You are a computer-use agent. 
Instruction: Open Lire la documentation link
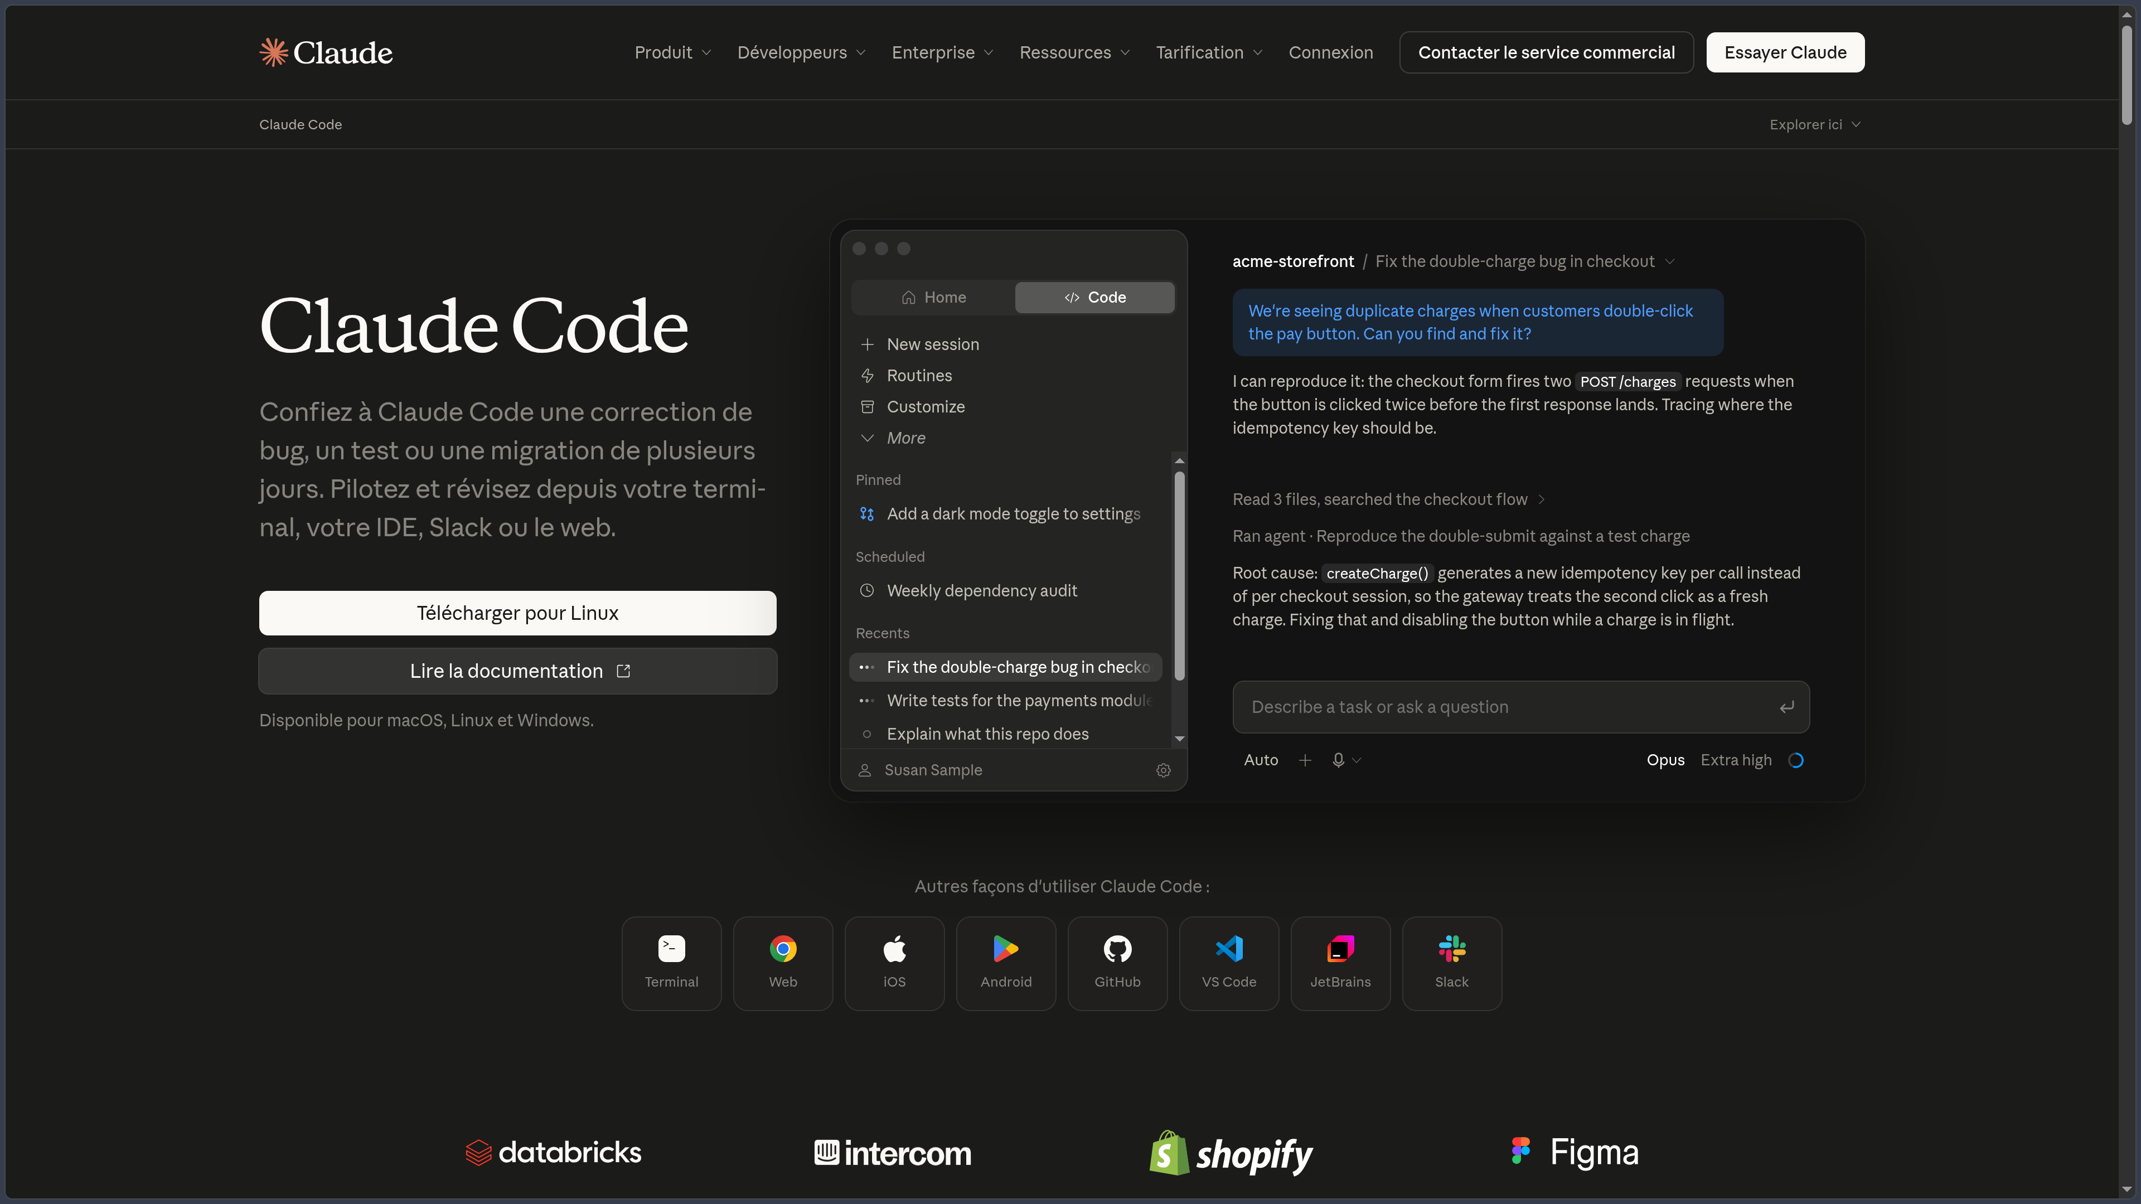(518, 671)
